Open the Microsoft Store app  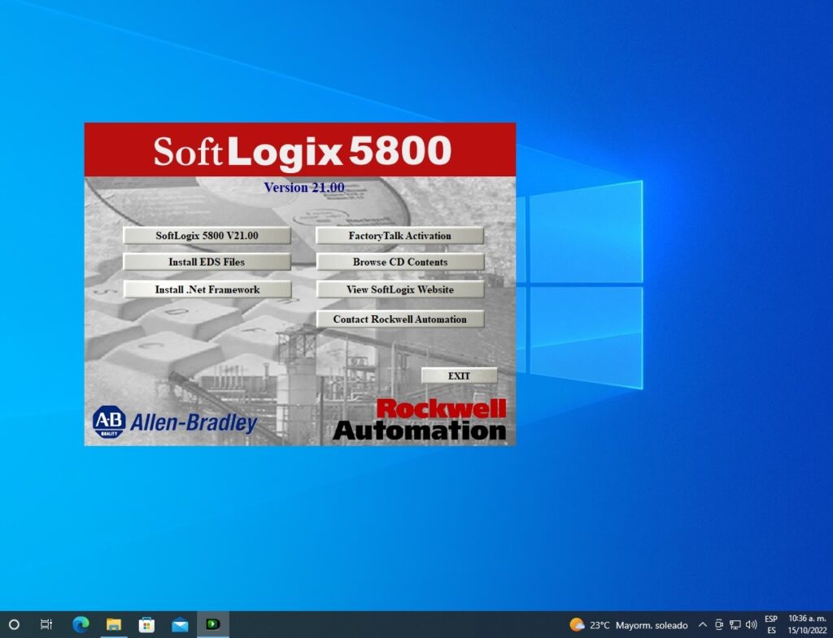tap(146, 624)
